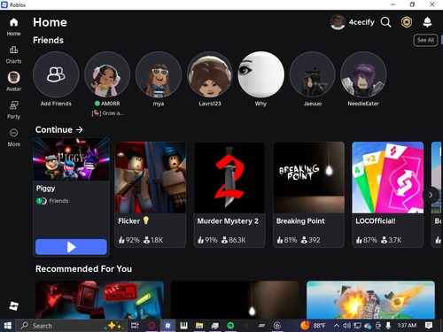Open the 4cecify profile avatar
The height and width of the screenshot is (332, 443).
pos(338,22)
